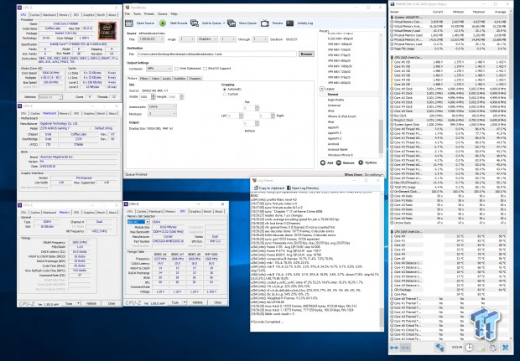Open the Anamorphic dropdown
Image resolution: width=520 pixels, height=361 pixels.
tap(162, 106)
